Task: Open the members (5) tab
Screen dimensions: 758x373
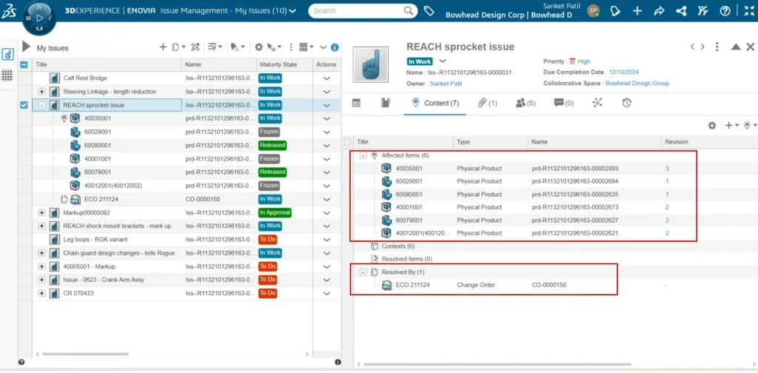Action: (x=526, y=103)
